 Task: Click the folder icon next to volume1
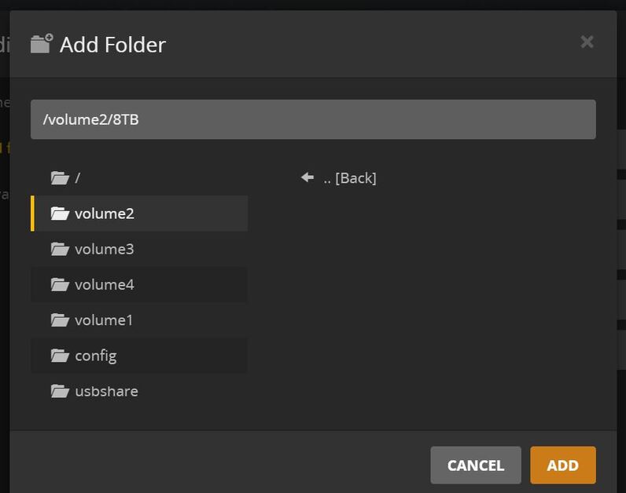[60, 320]
